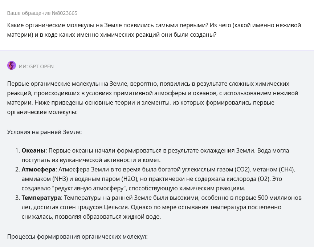Select the bold word Океаны
Image resolution: width=314 pixels, height=247 pixels.
pos(33,150)
